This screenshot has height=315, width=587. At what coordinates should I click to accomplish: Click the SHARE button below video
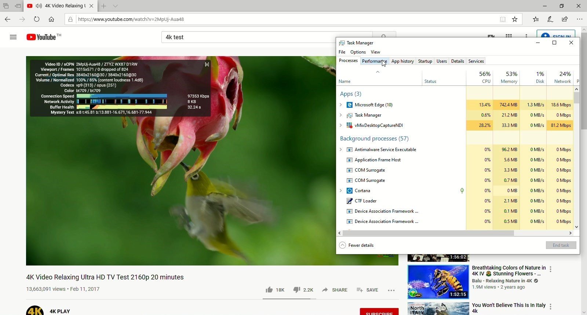point(335,290)
